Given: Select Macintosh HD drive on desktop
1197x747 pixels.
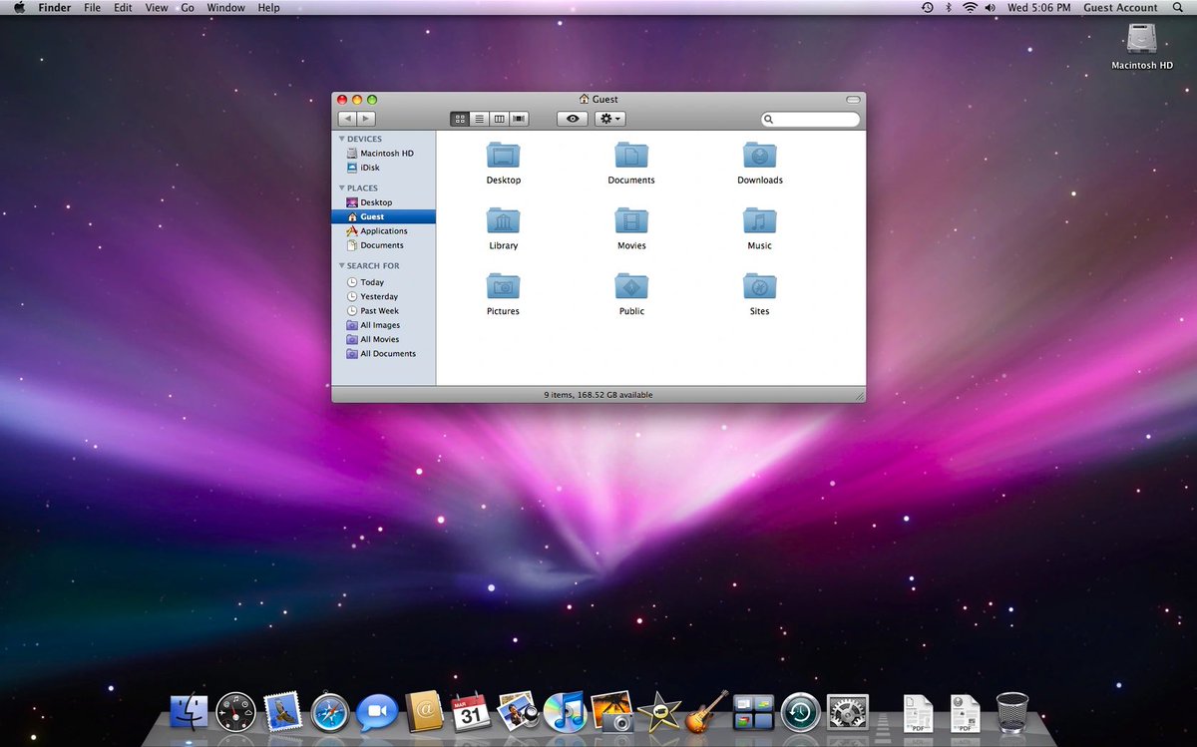Looking at the screenshot, I should click(1142, 45).
